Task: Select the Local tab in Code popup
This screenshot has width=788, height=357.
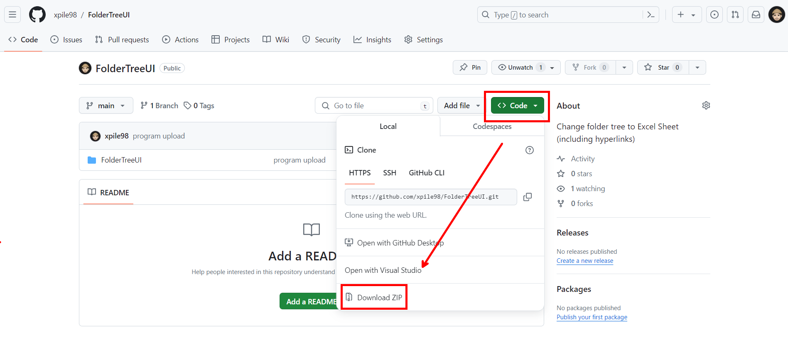Action: click(x=388, y=126)
